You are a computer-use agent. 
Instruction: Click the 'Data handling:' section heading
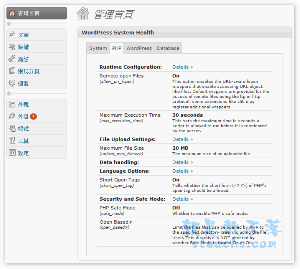point(119,162)
